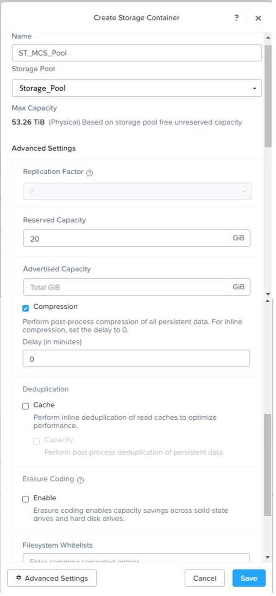Click the Reserved Capacity field

pos(126,239)
